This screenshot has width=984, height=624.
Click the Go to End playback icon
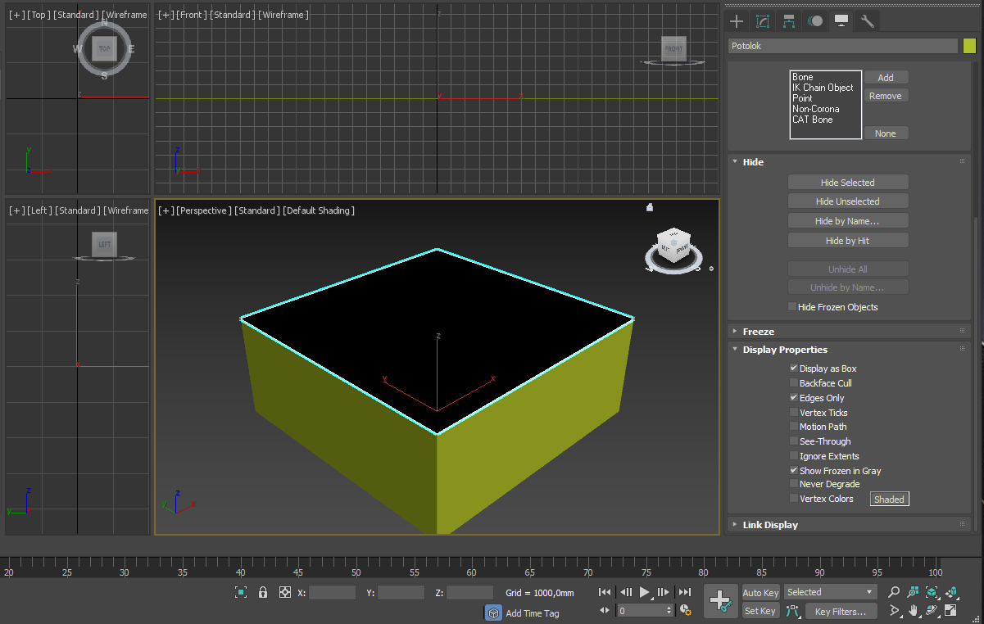tap(684, 592)
